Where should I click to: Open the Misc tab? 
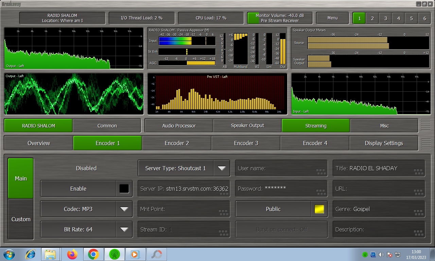(384, 125)
